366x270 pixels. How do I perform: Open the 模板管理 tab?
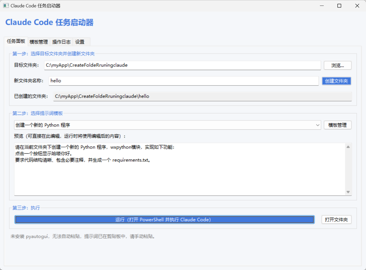pyautogui.click(x=39, y=42)
